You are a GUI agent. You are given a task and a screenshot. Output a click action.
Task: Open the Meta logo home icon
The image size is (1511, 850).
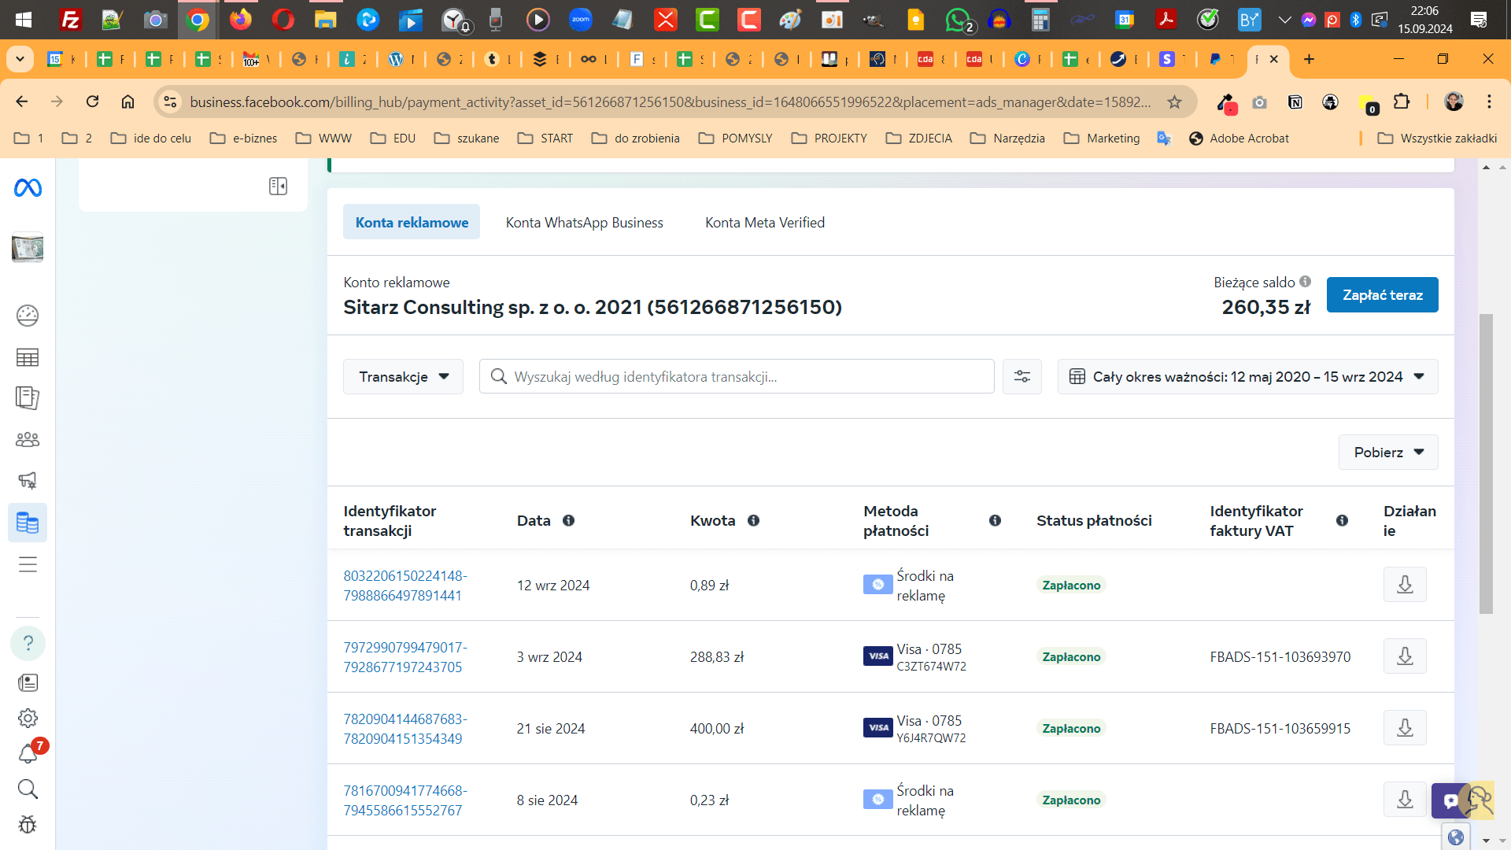point(28,188)
